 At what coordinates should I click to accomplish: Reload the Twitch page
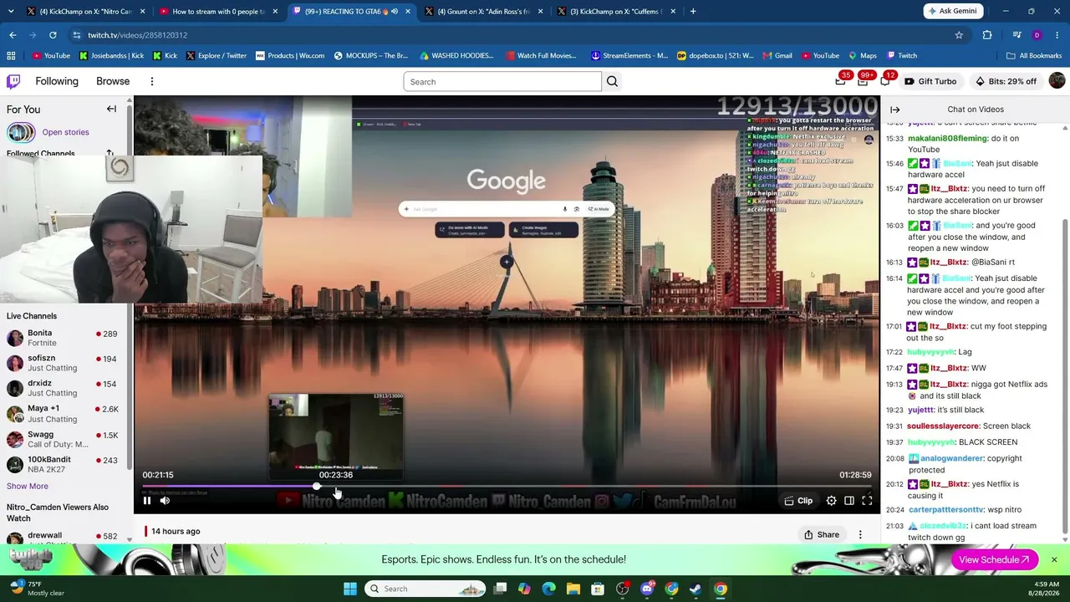pyautogui.click(x=53, y=35)
